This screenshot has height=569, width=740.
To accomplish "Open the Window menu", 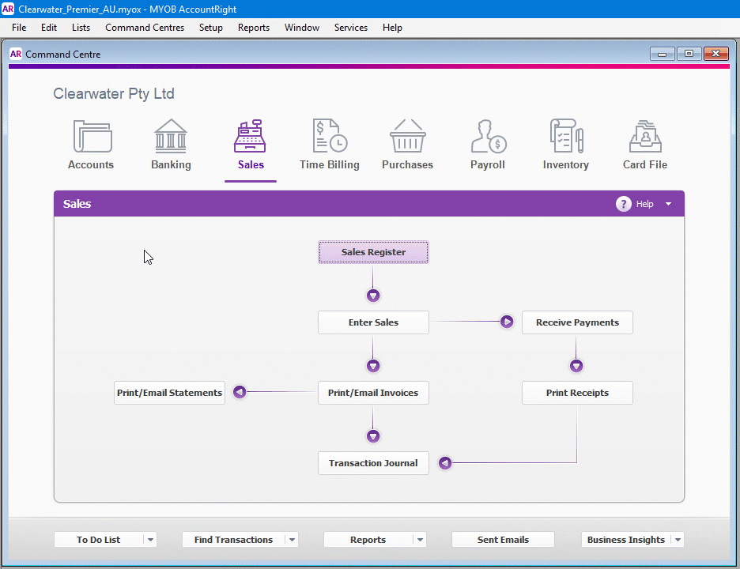I will click(301, 28).
